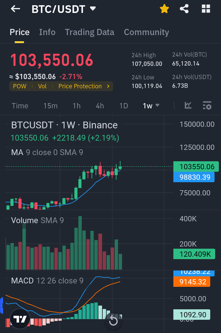The width and height of the screenshot is (221, 333).
Task: Expand the 1w timeframe dropdown
Action: [x=151, y=106]
